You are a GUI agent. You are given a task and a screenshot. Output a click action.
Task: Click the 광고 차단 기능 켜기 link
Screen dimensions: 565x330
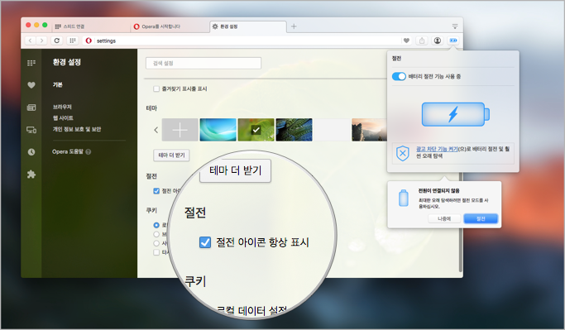[x=437, y=149]
